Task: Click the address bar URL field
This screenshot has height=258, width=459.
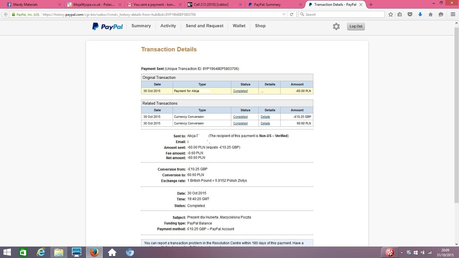Action: point(161,14)
